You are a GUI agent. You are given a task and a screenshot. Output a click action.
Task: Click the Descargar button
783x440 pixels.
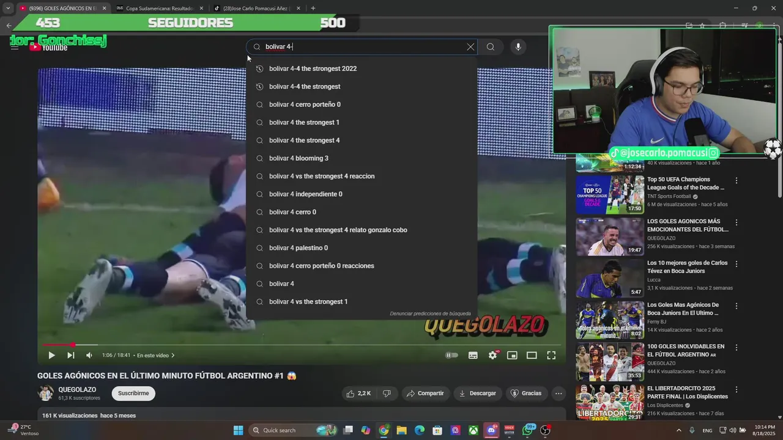point(478,394)
